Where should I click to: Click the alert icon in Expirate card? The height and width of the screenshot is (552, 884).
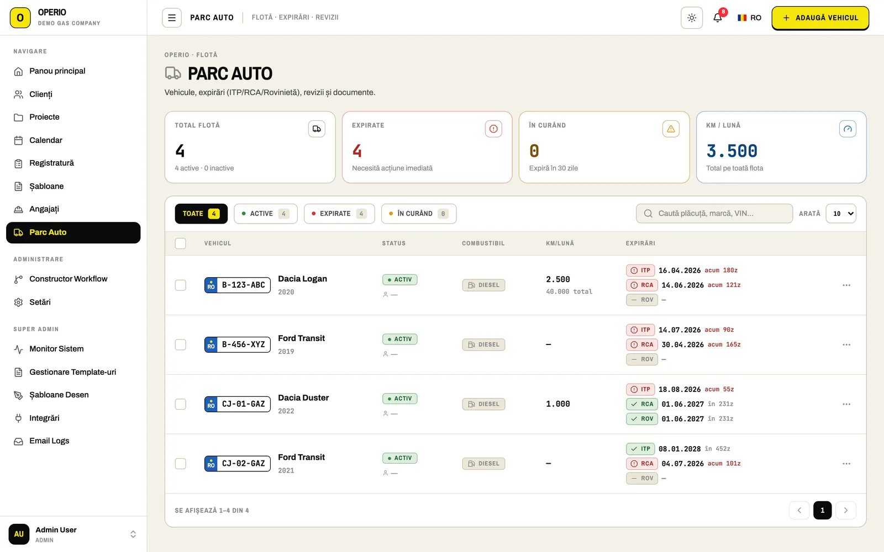(493, 129)
